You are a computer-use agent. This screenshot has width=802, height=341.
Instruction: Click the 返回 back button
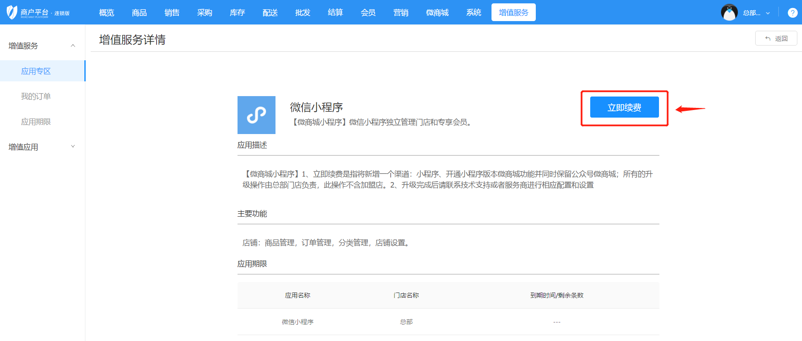[x=776, y=38]
